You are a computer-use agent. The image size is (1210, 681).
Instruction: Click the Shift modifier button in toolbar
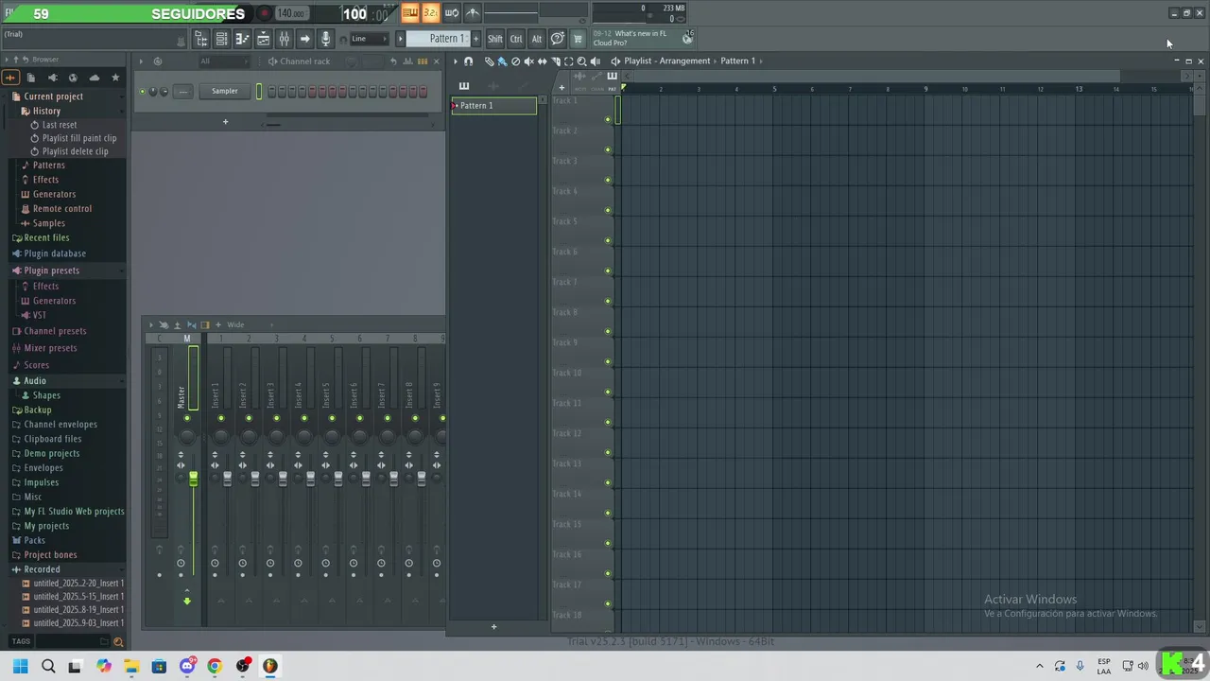[x=495, y=39]
